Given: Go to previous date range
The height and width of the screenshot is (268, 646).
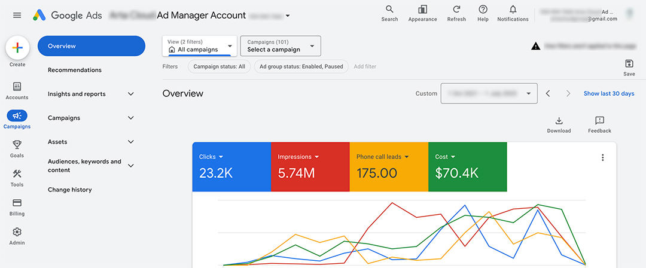Looking at the screenshot, I should coord(548,93).
